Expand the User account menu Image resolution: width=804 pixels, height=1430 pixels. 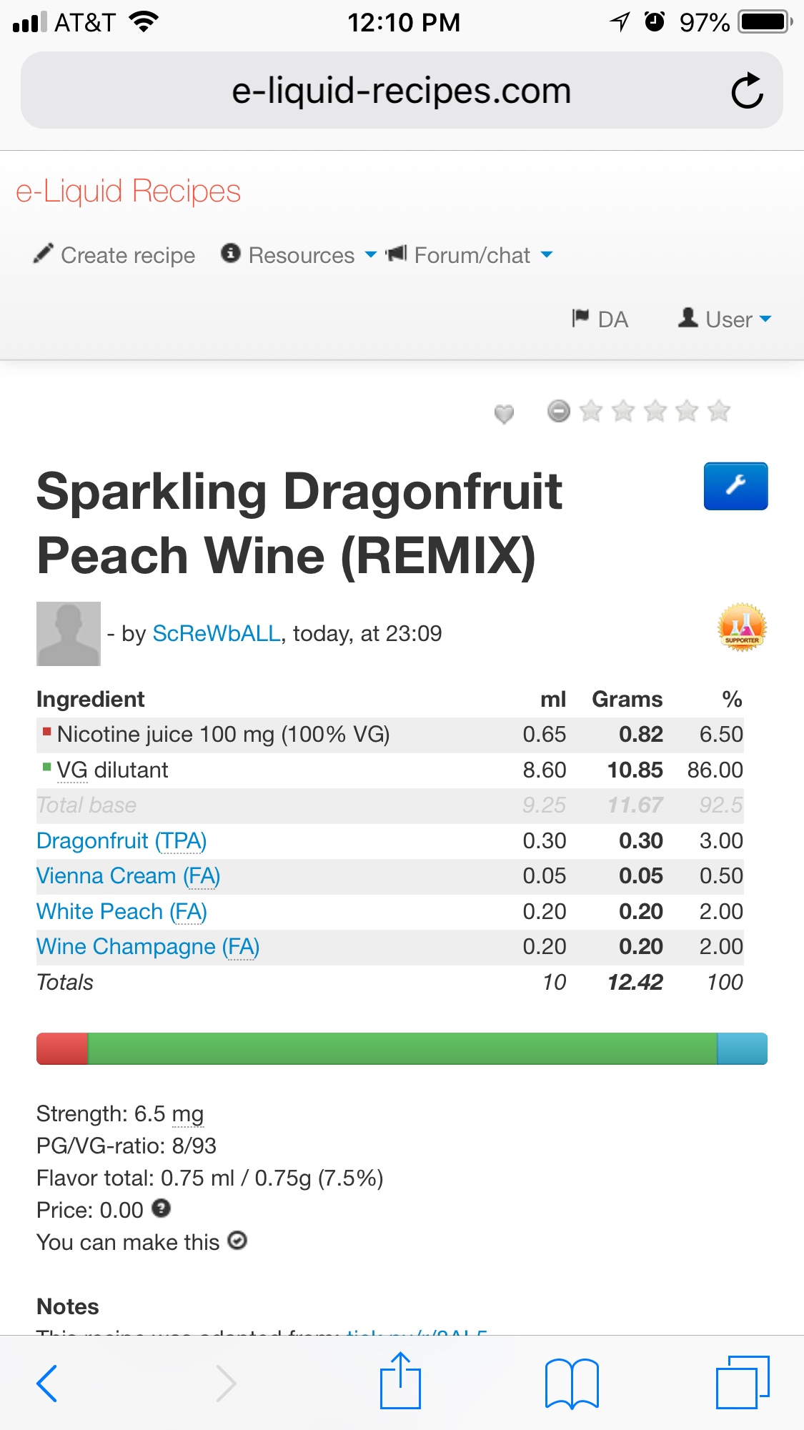pyautogui.click(x=725, y=319)
